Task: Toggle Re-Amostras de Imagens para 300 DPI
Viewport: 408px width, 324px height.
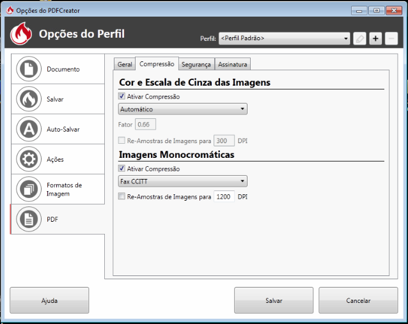Action: tap(122, 141)
